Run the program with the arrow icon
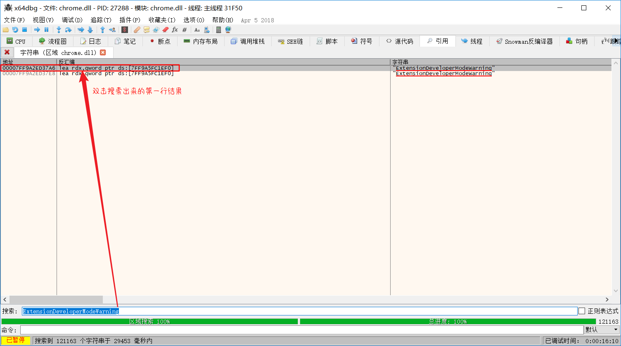 (37, 30)
